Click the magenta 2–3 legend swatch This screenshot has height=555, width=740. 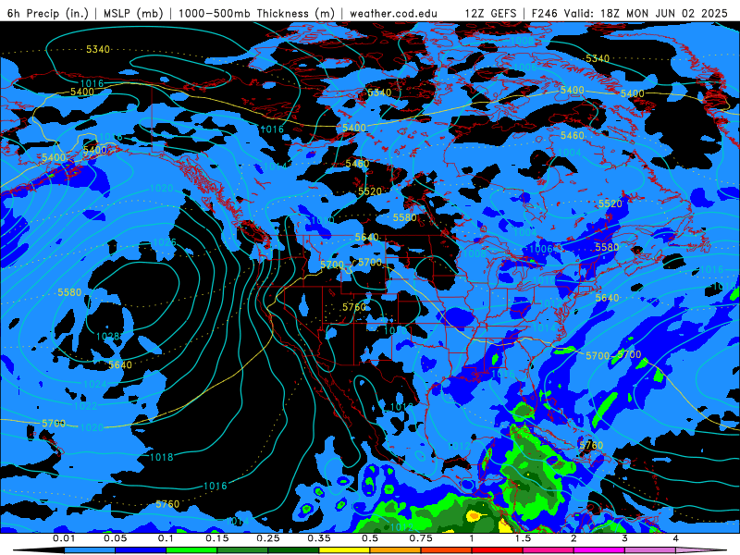pos(598,550)
